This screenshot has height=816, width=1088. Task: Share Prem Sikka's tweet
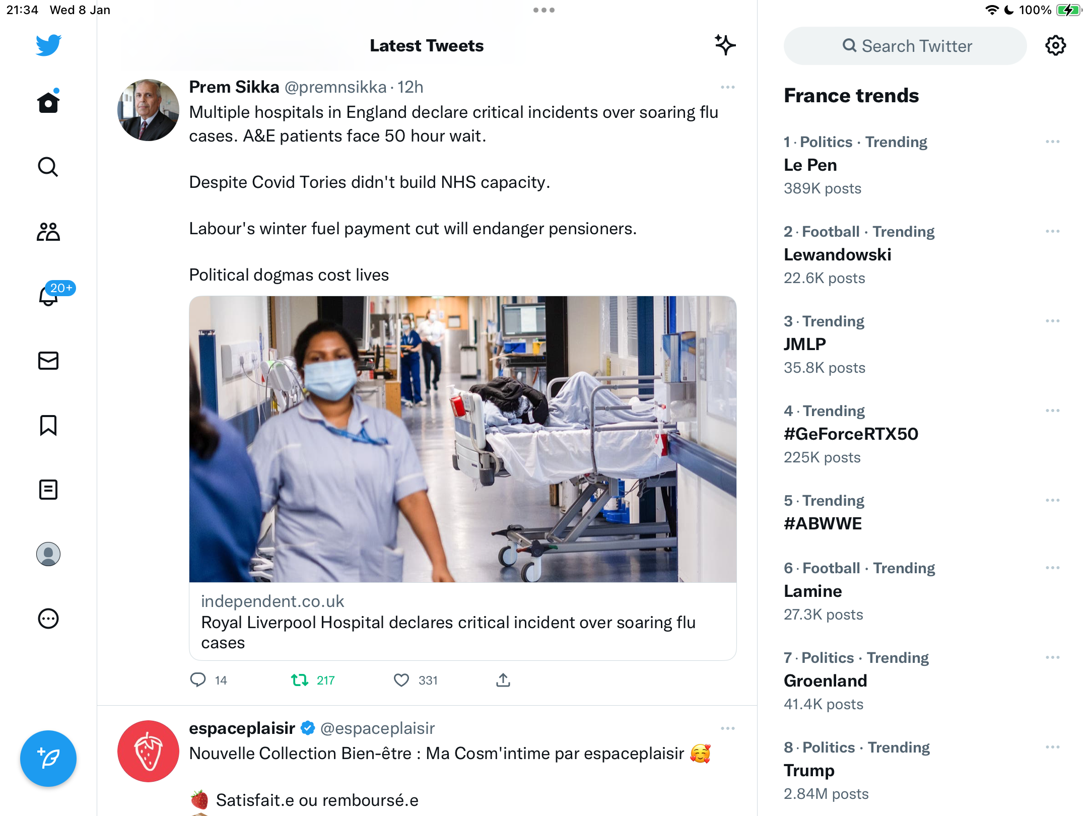[503, 680]
